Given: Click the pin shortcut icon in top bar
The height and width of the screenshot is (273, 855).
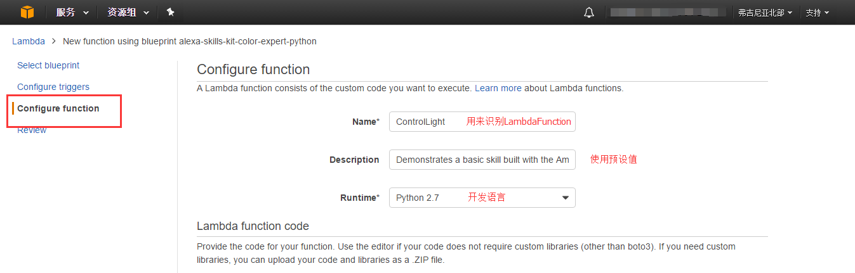Looking at the screenshot, I should coord(170,12).
